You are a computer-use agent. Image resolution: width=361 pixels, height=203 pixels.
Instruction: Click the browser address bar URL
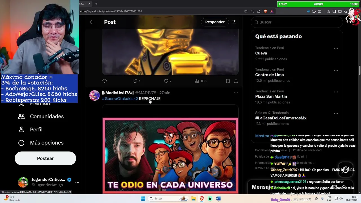coord(111,11)
